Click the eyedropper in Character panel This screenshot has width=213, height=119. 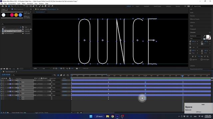(x=204, y=36)
